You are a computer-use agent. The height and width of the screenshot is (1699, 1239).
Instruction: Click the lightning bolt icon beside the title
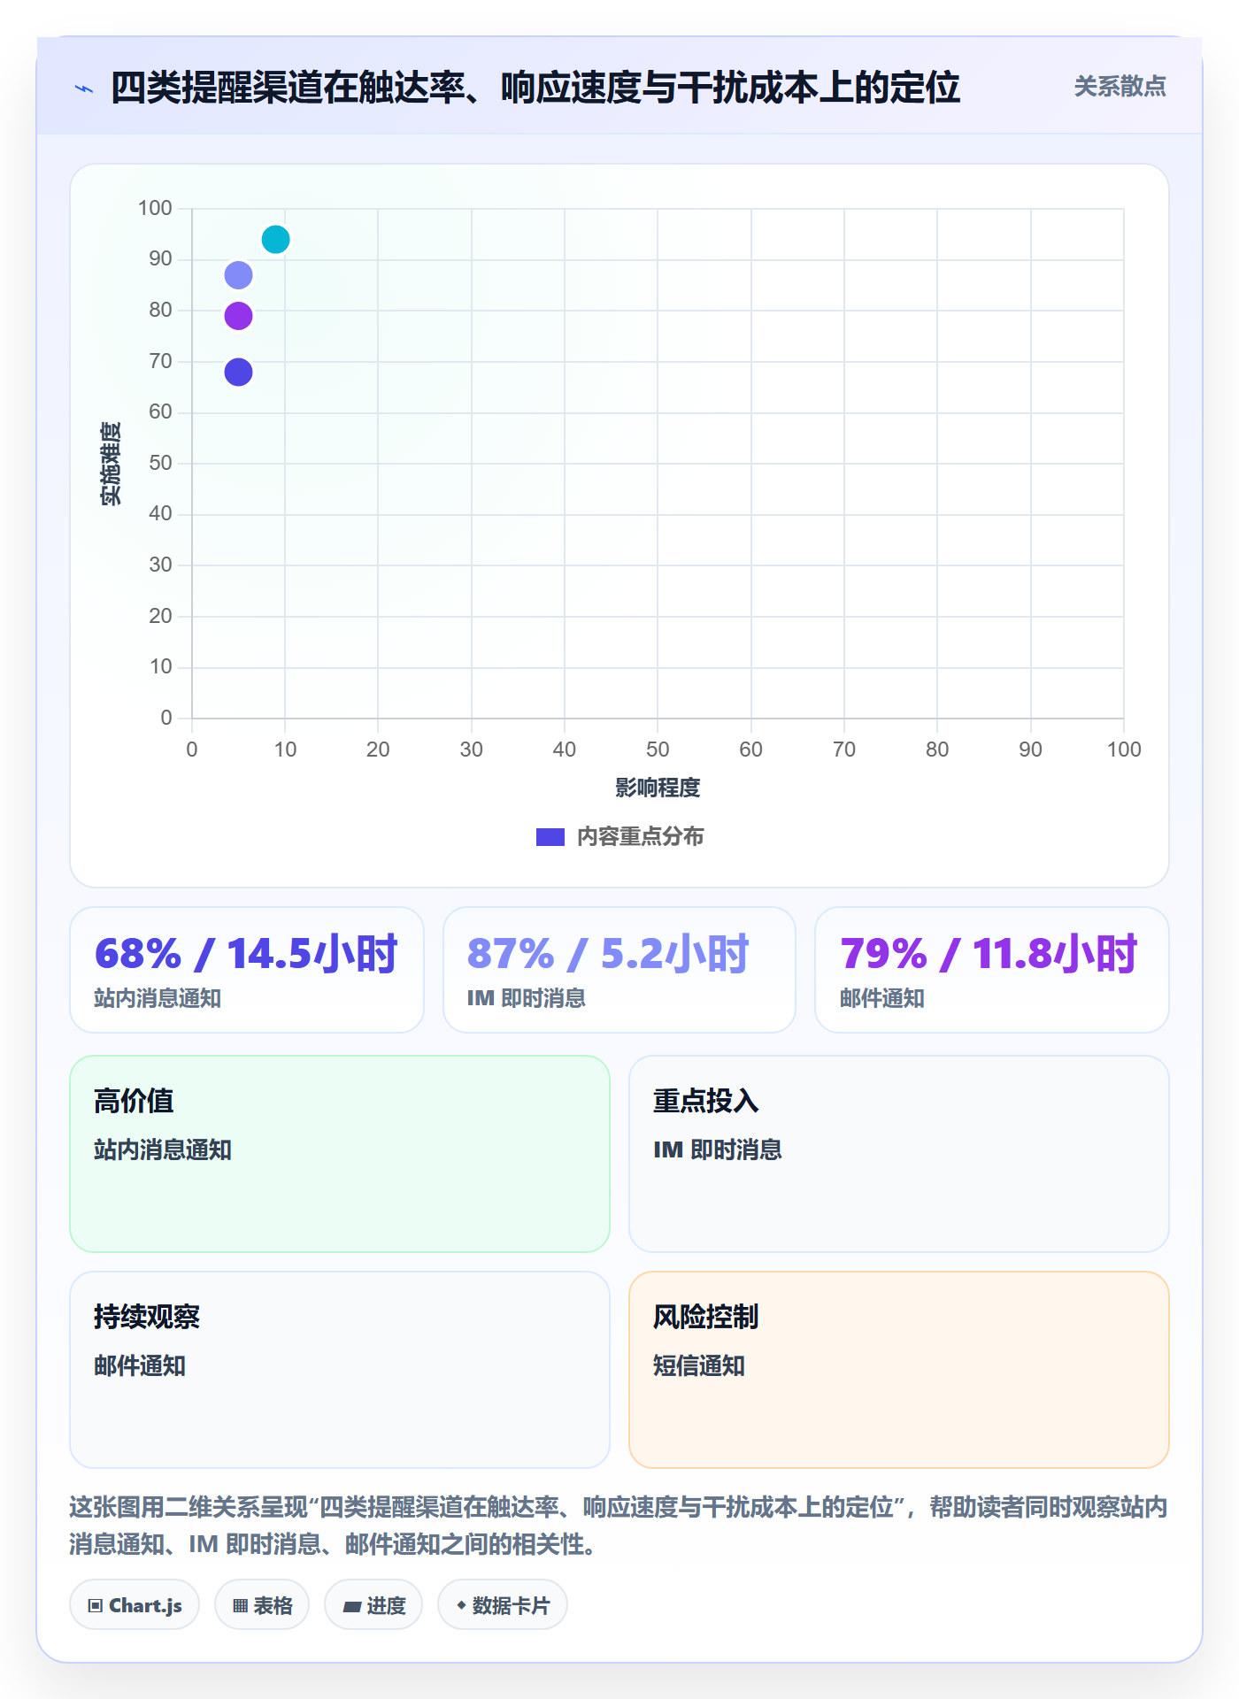[84, 88]
